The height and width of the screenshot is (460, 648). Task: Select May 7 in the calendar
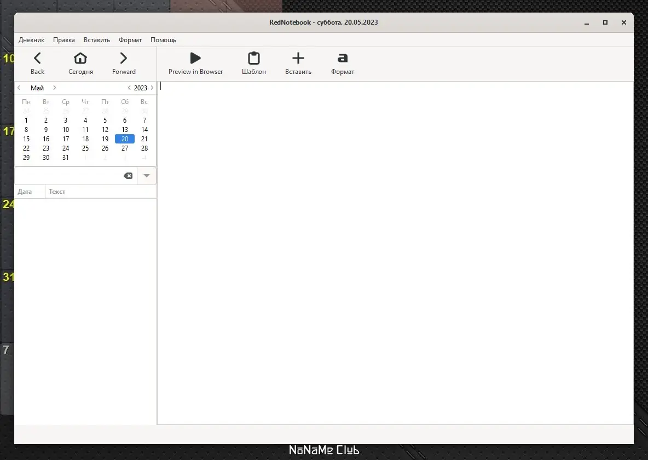click(144, 120)
